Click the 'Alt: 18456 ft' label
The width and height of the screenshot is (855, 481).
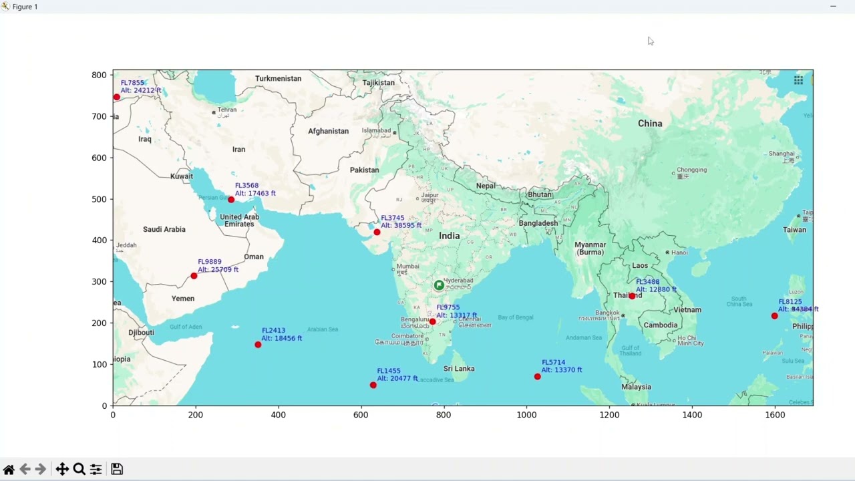(x=282, y=338)
